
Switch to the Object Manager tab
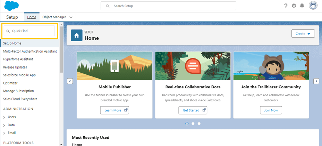tap(54, 17)
